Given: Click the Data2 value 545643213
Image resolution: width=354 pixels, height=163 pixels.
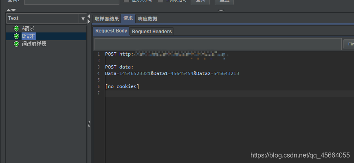Looking at the screenshot, I should (226, 73).
